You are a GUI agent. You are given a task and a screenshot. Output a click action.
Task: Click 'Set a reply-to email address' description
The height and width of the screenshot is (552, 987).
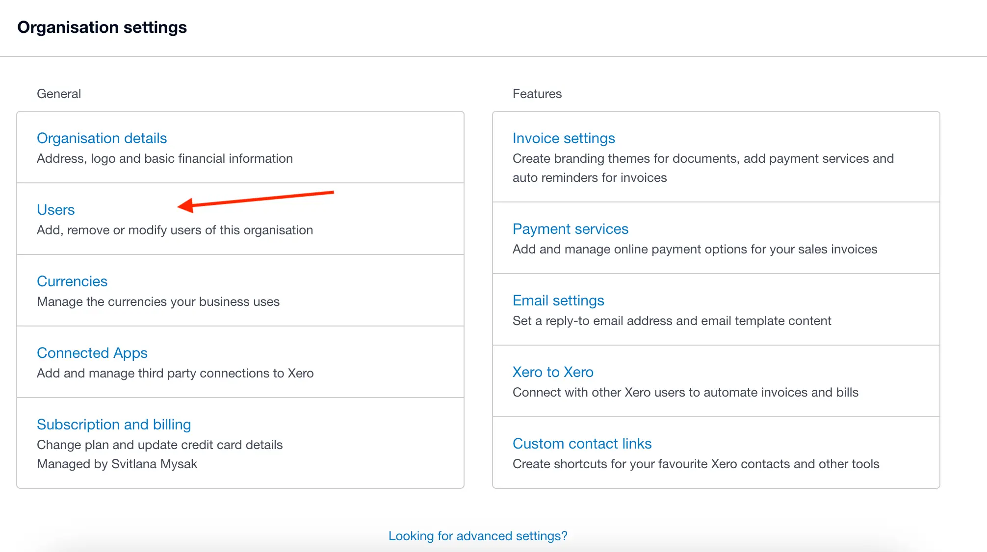672,321
